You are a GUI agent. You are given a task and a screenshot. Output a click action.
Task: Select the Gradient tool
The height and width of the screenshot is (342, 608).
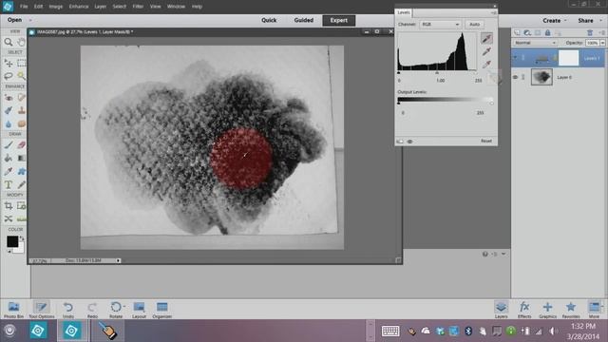(x=21, y=159)
